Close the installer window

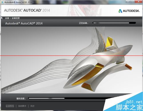(x=139, y=1)
